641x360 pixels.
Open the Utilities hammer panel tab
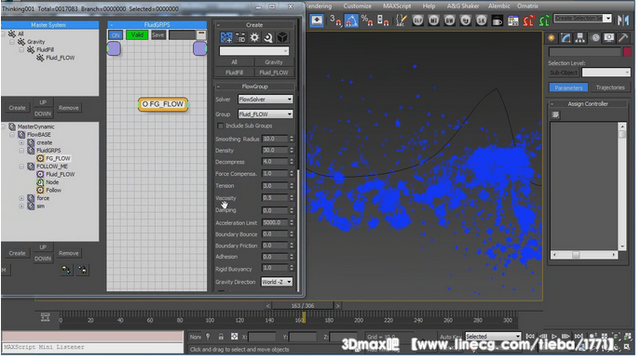click(623, 38)
